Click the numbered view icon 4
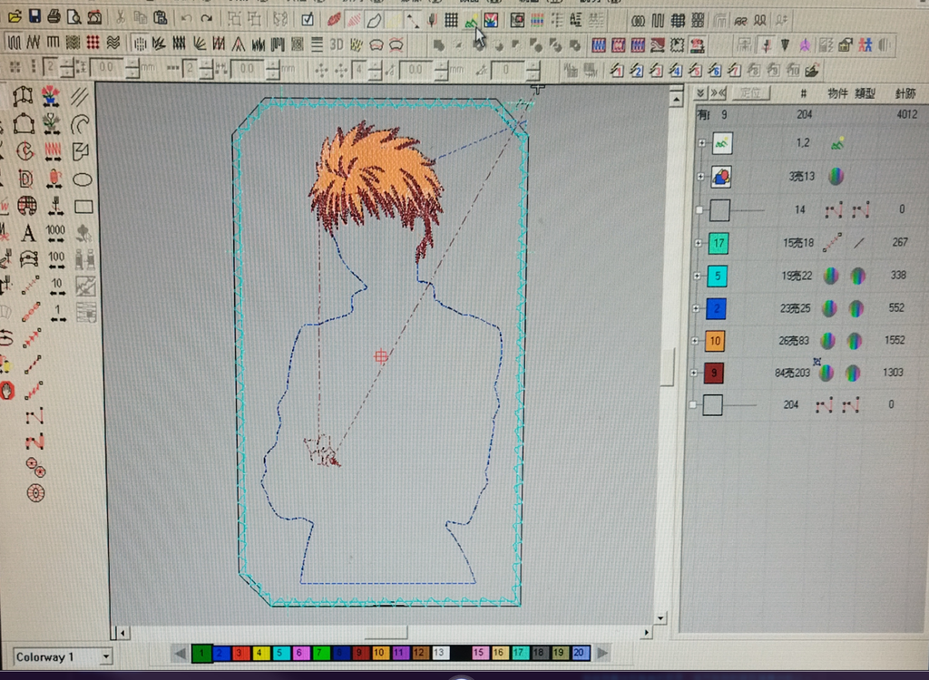This screenshot has width=929, height=680. tap(675, 71)
